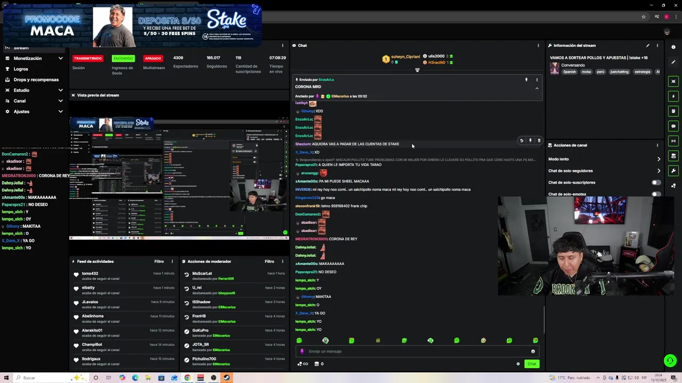
Task: Click the pencil icon in right sidebar
Action: coord(673,62)
